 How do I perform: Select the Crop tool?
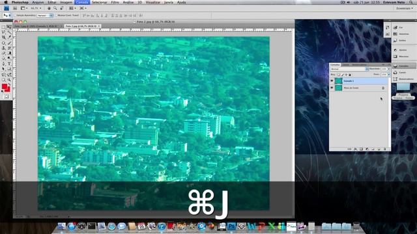pyautogui.click(x=3, y=37)
